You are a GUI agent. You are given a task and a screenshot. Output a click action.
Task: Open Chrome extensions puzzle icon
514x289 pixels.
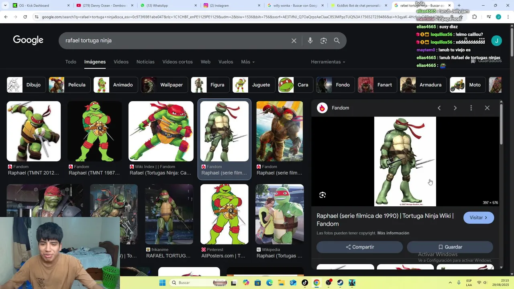474,17
